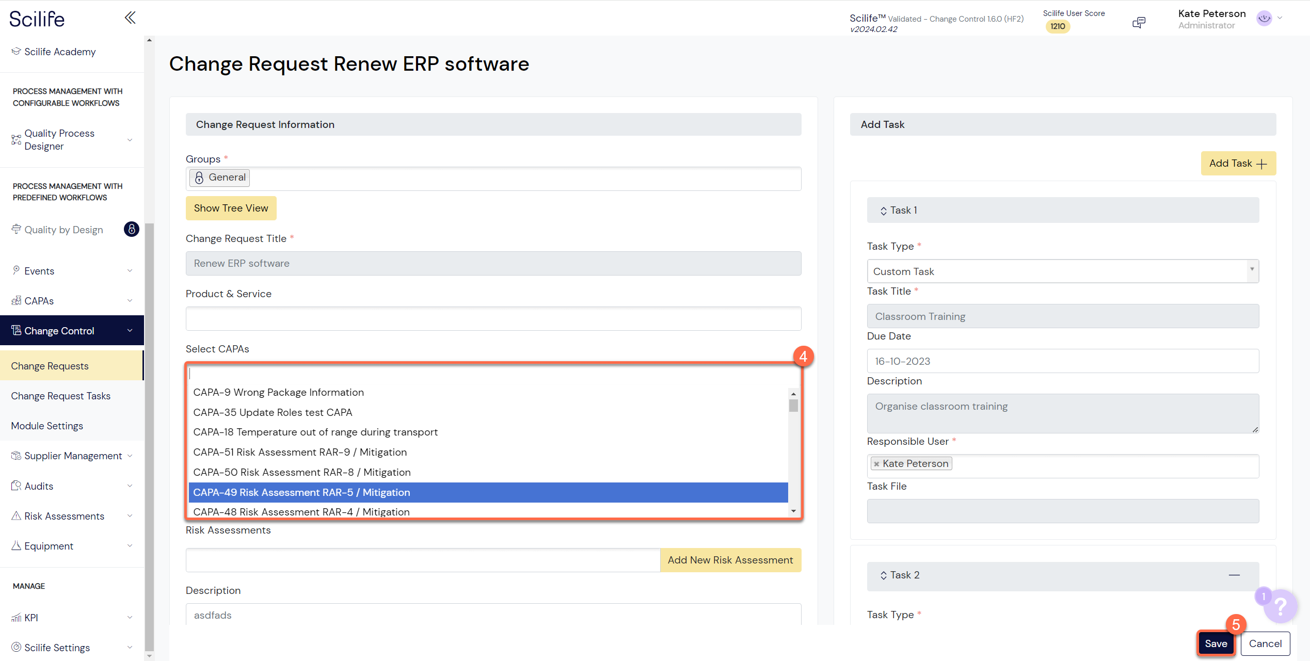Click the lock icon in the General tag
The height and width of the screenshot is (661, 1310).
point(199,178)
